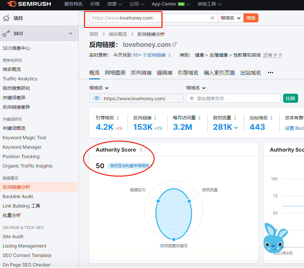Go to 项目 breadcrumb link
The height and width of the screenshot is (268, 304).
coord(94,34)
